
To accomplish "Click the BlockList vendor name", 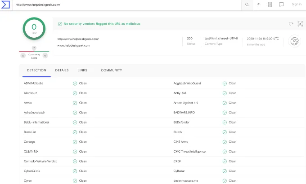I will pyautogui.click(x=30, y=132).
